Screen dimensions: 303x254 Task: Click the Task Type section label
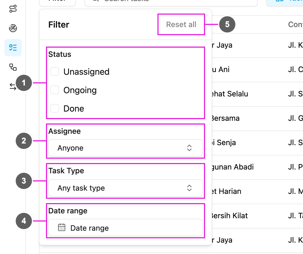(66, 171)
